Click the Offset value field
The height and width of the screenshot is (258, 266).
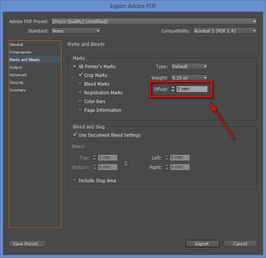192,89
